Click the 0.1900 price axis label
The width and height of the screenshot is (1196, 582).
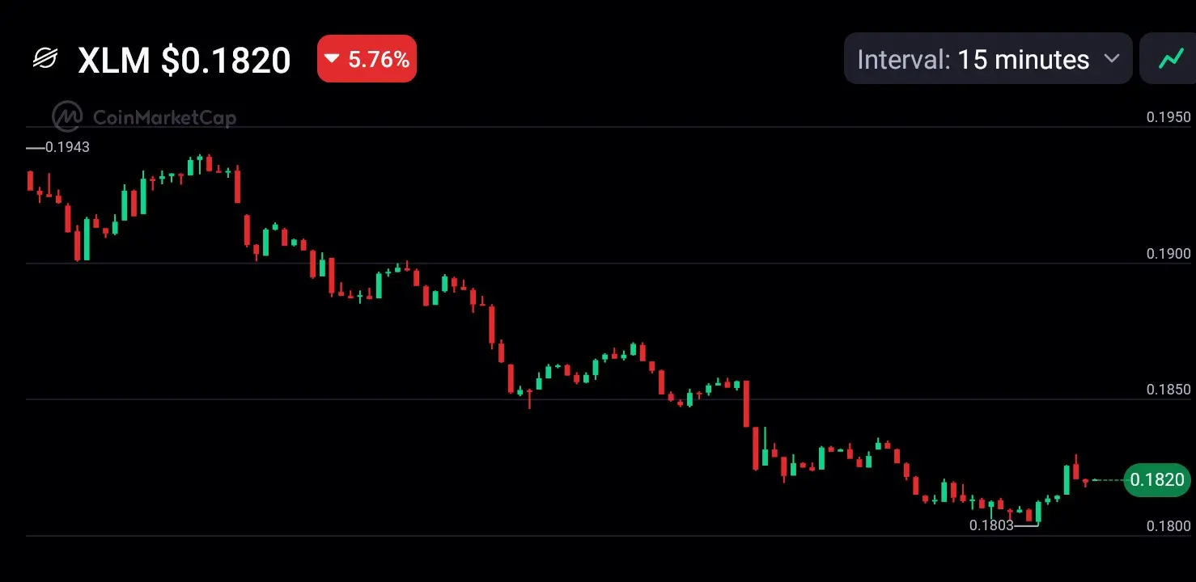pyautogui.click(x=1168, y=254)
